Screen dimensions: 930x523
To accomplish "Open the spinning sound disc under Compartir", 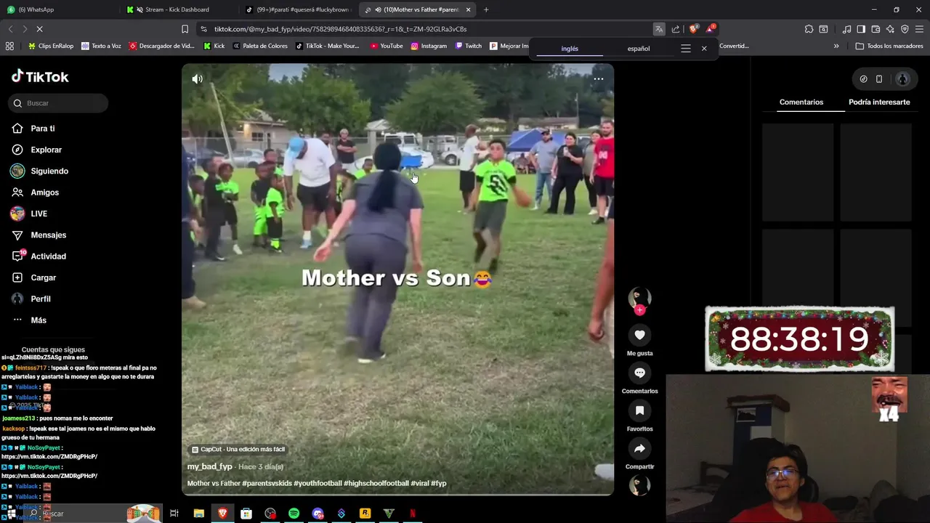I will (x=639, y=485).
